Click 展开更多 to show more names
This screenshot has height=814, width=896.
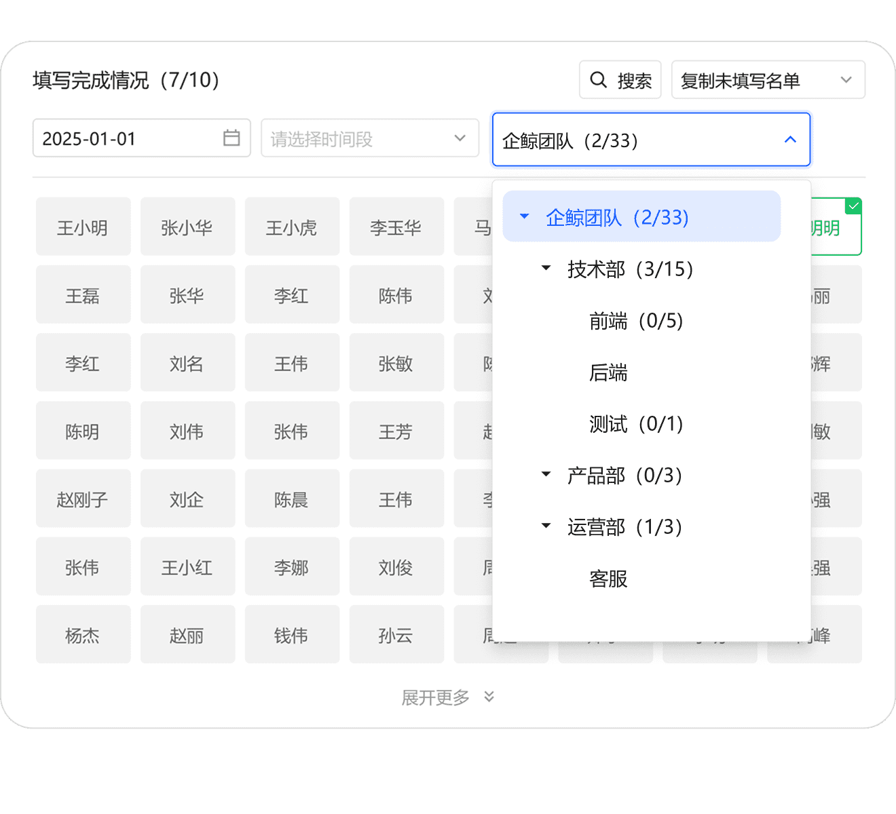(436, 697)
